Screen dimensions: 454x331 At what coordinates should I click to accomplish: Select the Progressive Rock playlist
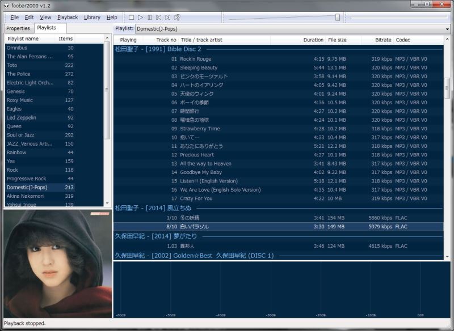[40, 179]
